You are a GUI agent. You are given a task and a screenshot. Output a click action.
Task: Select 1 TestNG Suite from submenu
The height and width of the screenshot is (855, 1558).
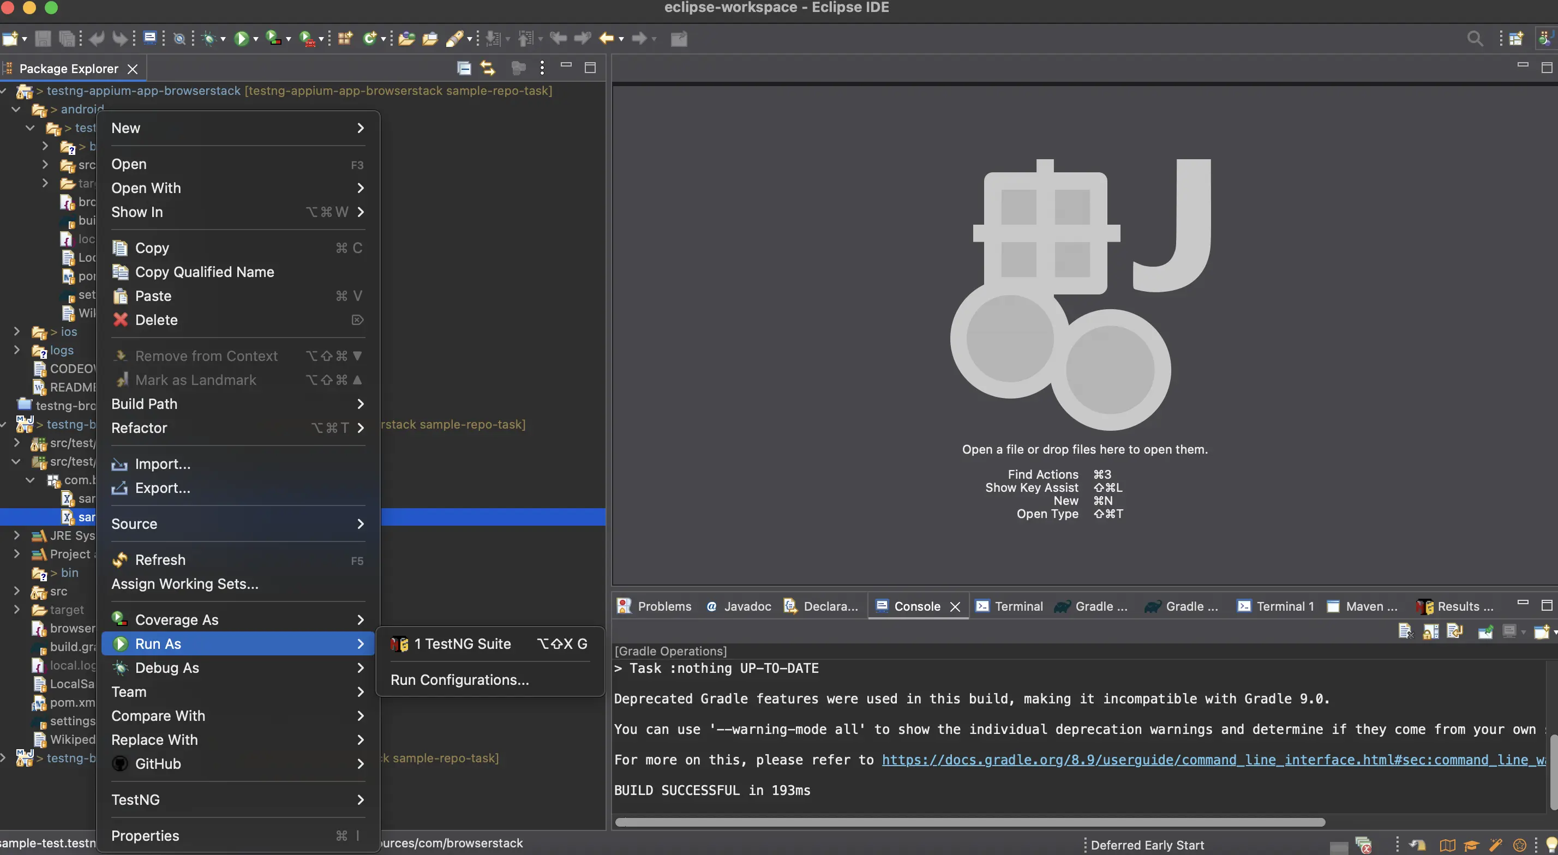462,643
